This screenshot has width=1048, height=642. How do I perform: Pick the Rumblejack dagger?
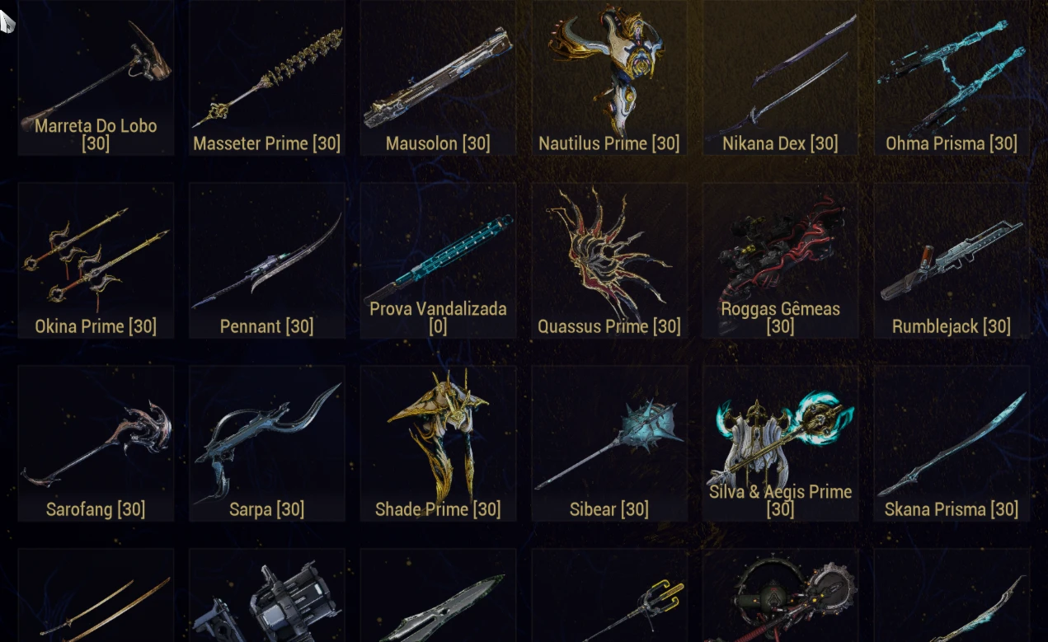click(x=952, y=260)
